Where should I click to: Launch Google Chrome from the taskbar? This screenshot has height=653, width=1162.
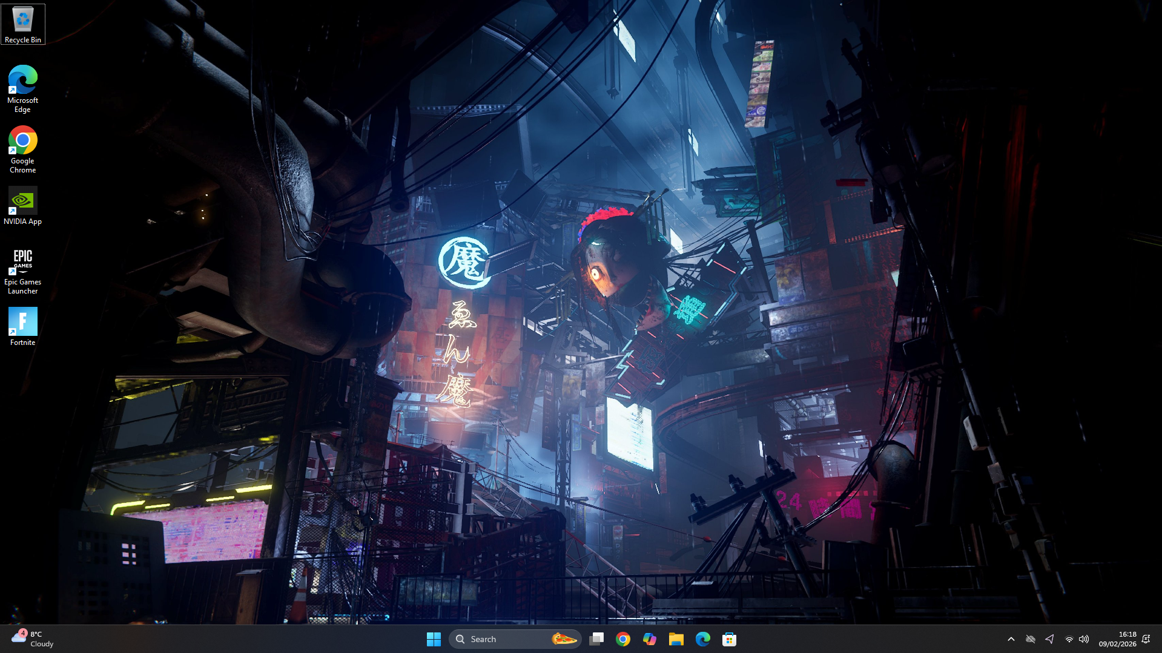point(623,639)
